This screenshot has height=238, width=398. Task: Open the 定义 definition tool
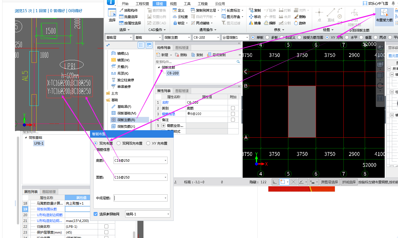click(x=179, y=10)
